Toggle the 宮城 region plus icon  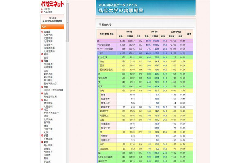pyautogui.click(x=42, y=61)
